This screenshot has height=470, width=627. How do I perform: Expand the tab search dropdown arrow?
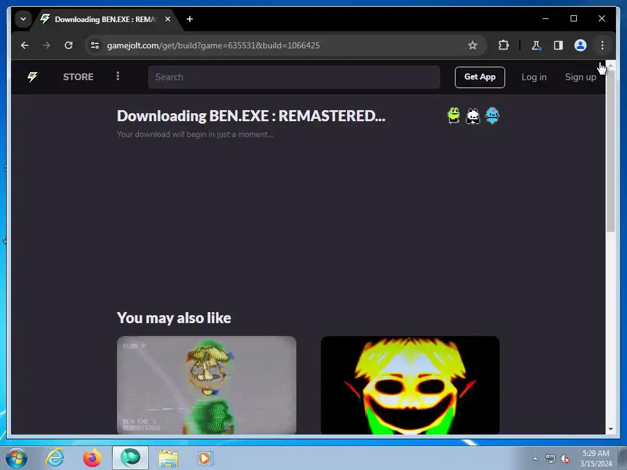[23, 19]
